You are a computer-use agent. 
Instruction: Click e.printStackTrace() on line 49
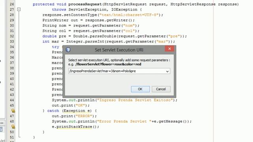pos(76,127)
